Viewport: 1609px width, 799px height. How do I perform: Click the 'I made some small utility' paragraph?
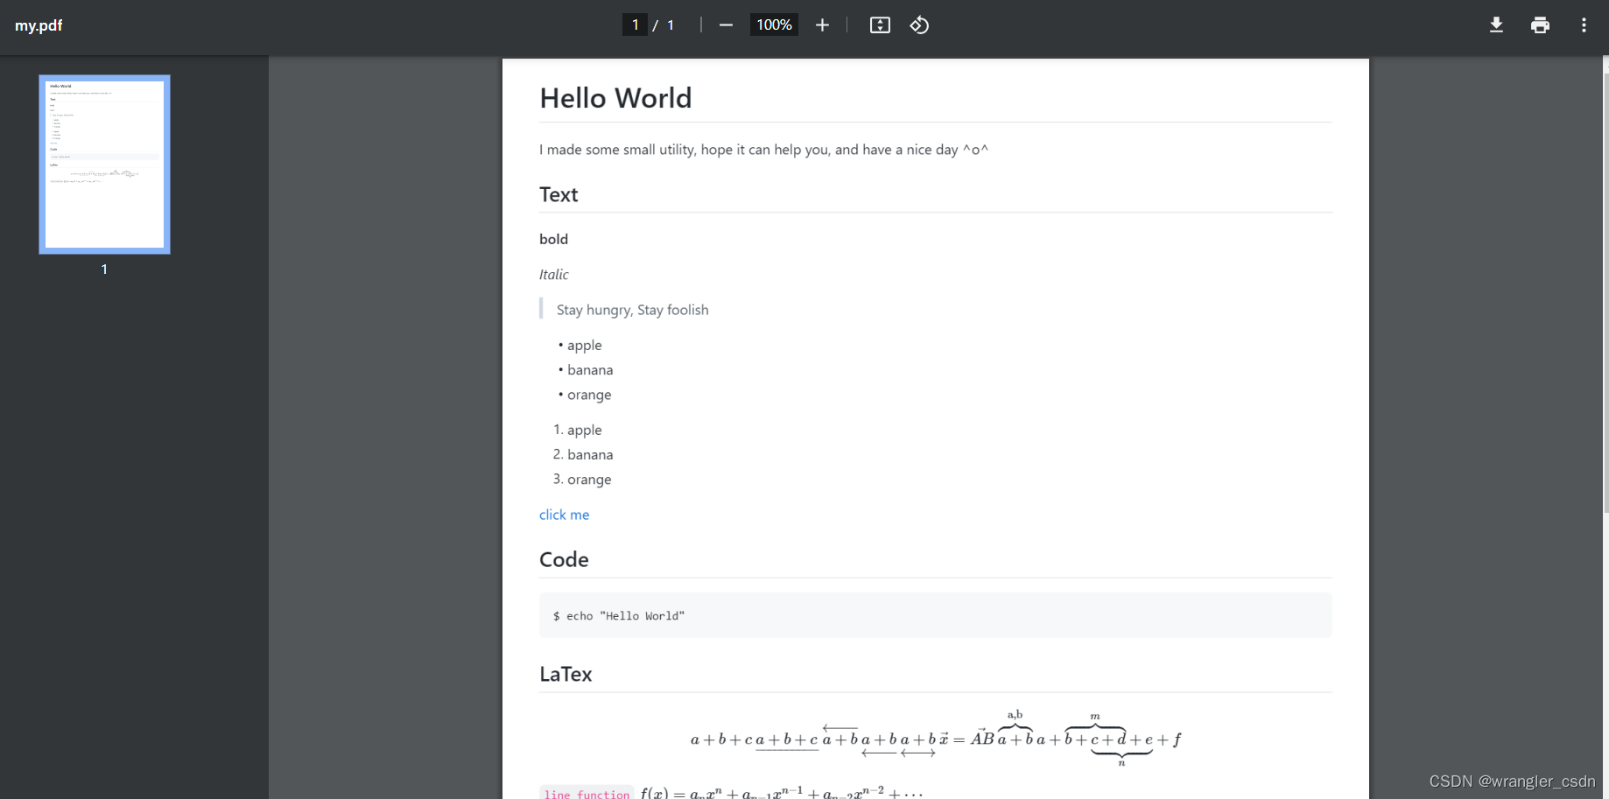click(x=763, y=150)
